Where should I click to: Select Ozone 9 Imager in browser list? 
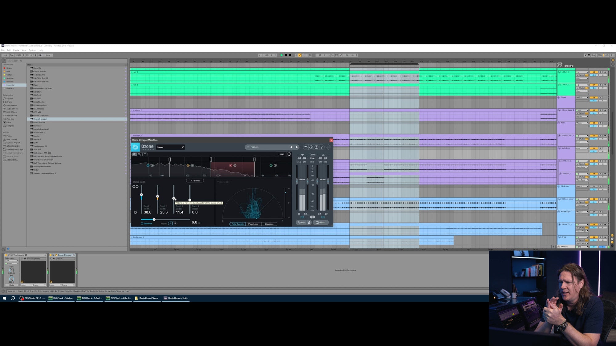(40, 119)
